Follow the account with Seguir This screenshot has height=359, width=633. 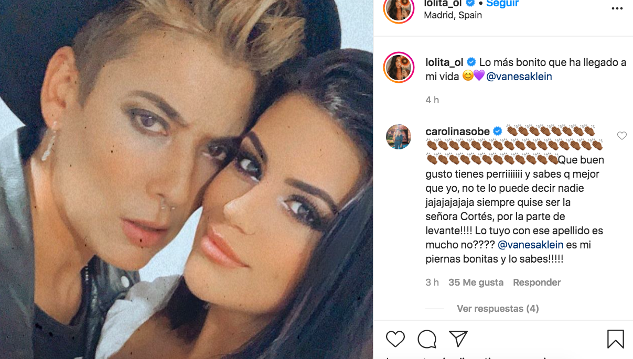(x=502, y=4)
